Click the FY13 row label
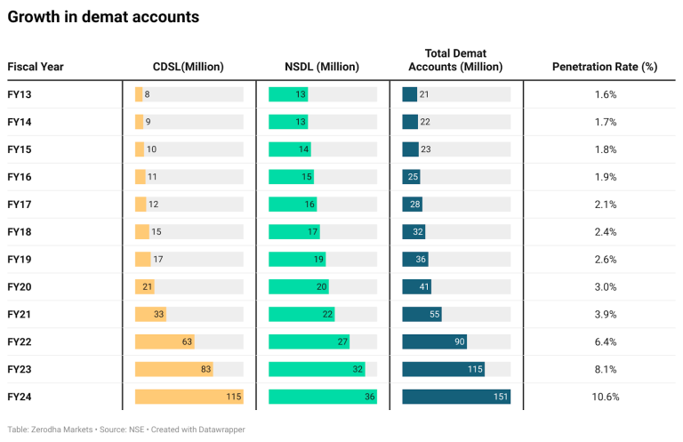Viewport: 683px width, 442px height. coord(20,94)
